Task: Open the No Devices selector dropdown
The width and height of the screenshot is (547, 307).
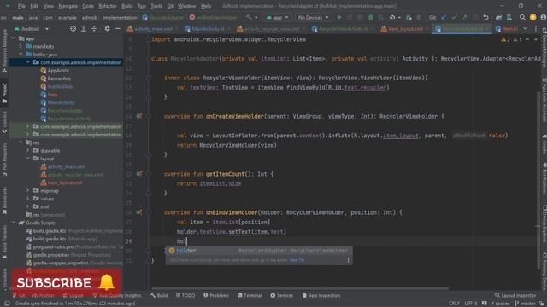Action: point(313,17)
